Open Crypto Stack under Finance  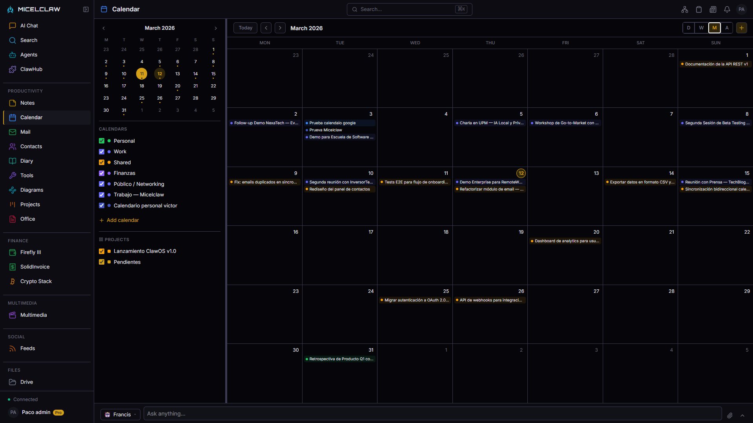tap(36, 281)
